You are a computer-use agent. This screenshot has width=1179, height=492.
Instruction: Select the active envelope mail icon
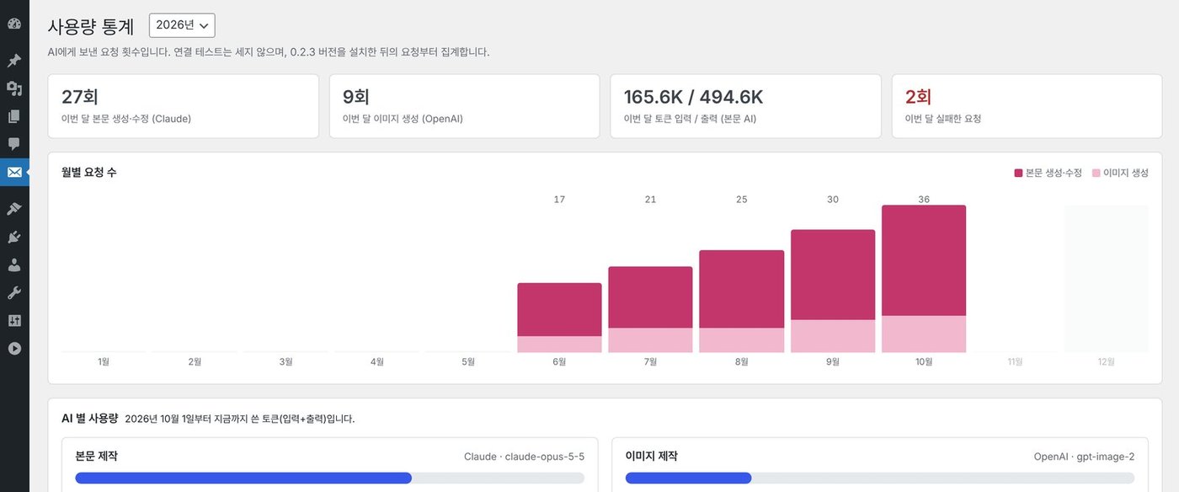tap(14, 173)
